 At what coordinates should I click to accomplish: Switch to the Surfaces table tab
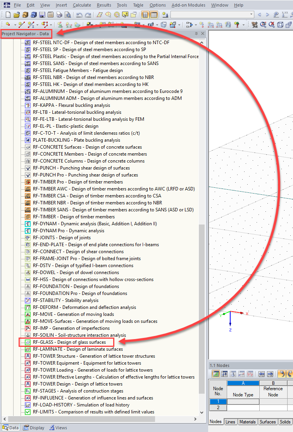[268, 422]
